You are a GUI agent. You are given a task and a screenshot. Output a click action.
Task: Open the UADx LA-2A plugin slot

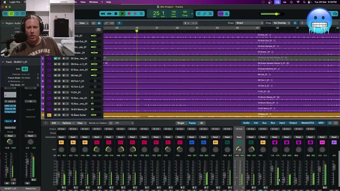coord(10,106)
